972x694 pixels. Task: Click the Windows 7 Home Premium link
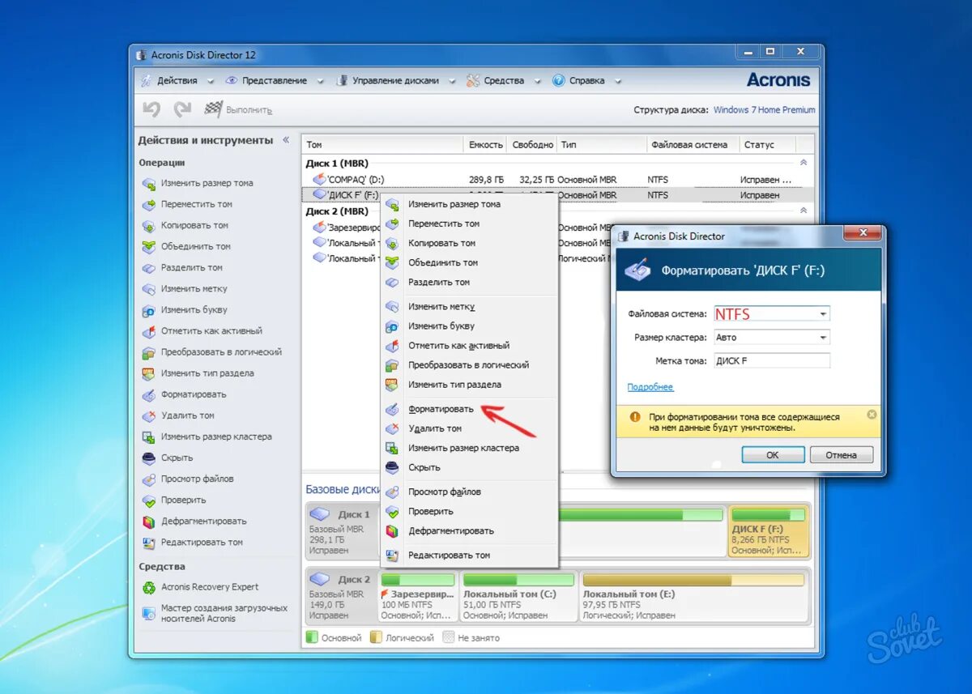click(765, 110)
